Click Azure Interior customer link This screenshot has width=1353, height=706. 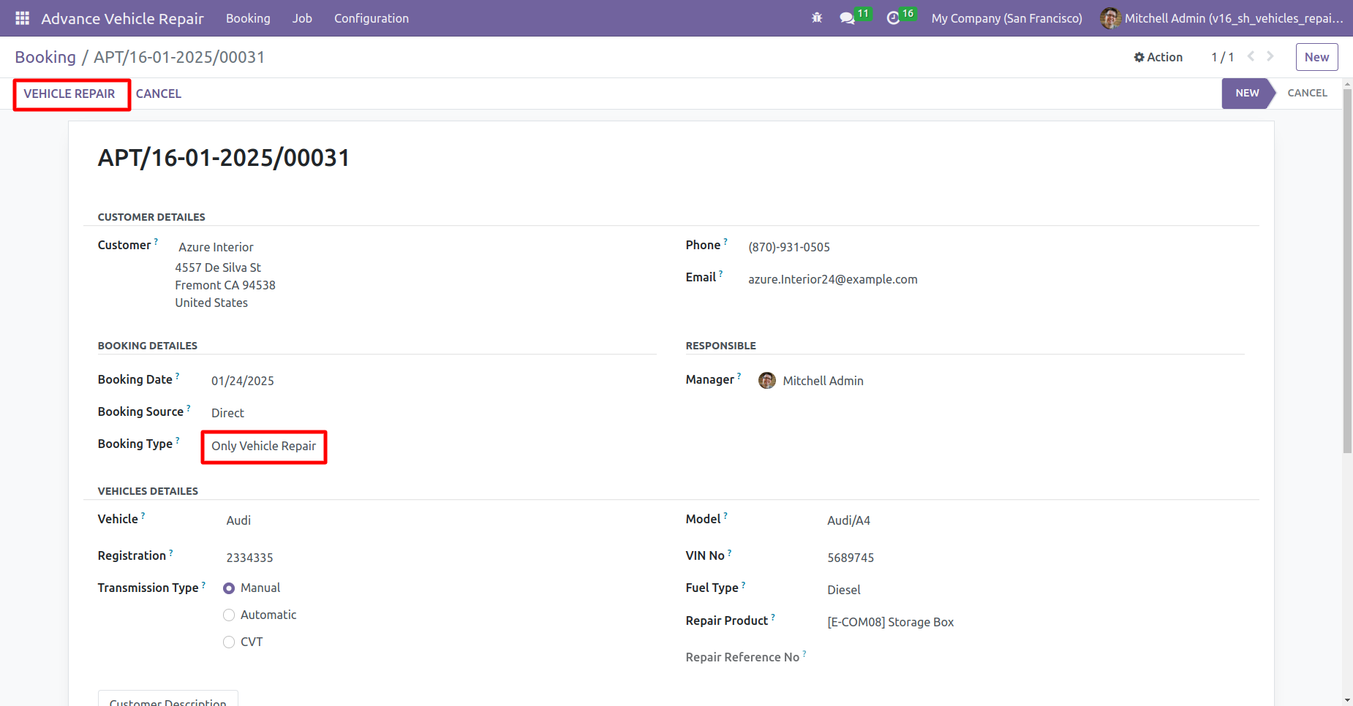[x=216, y=247]
